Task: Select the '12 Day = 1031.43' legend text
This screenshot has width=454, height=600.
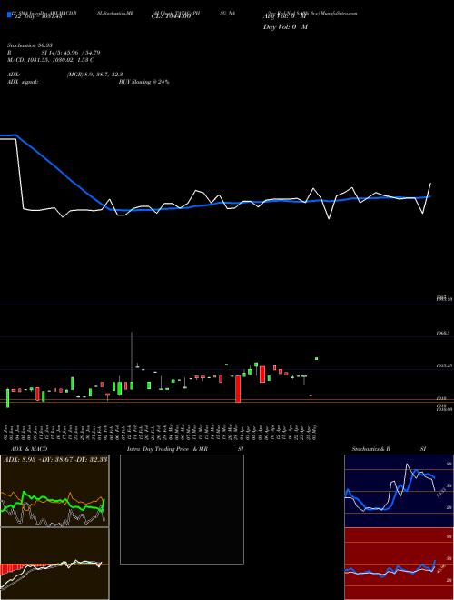Action: point(37,16)
